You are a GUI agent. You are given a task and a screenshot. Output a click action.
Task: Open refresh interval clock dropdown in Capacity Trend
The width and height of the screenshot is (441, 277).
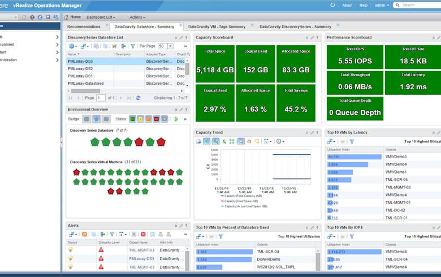click(x=280, y=141)
